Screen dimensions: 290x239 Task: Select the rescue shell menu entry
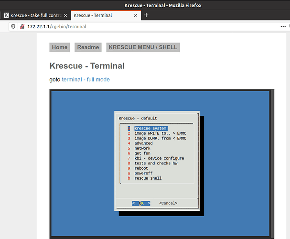coord(145,178)
